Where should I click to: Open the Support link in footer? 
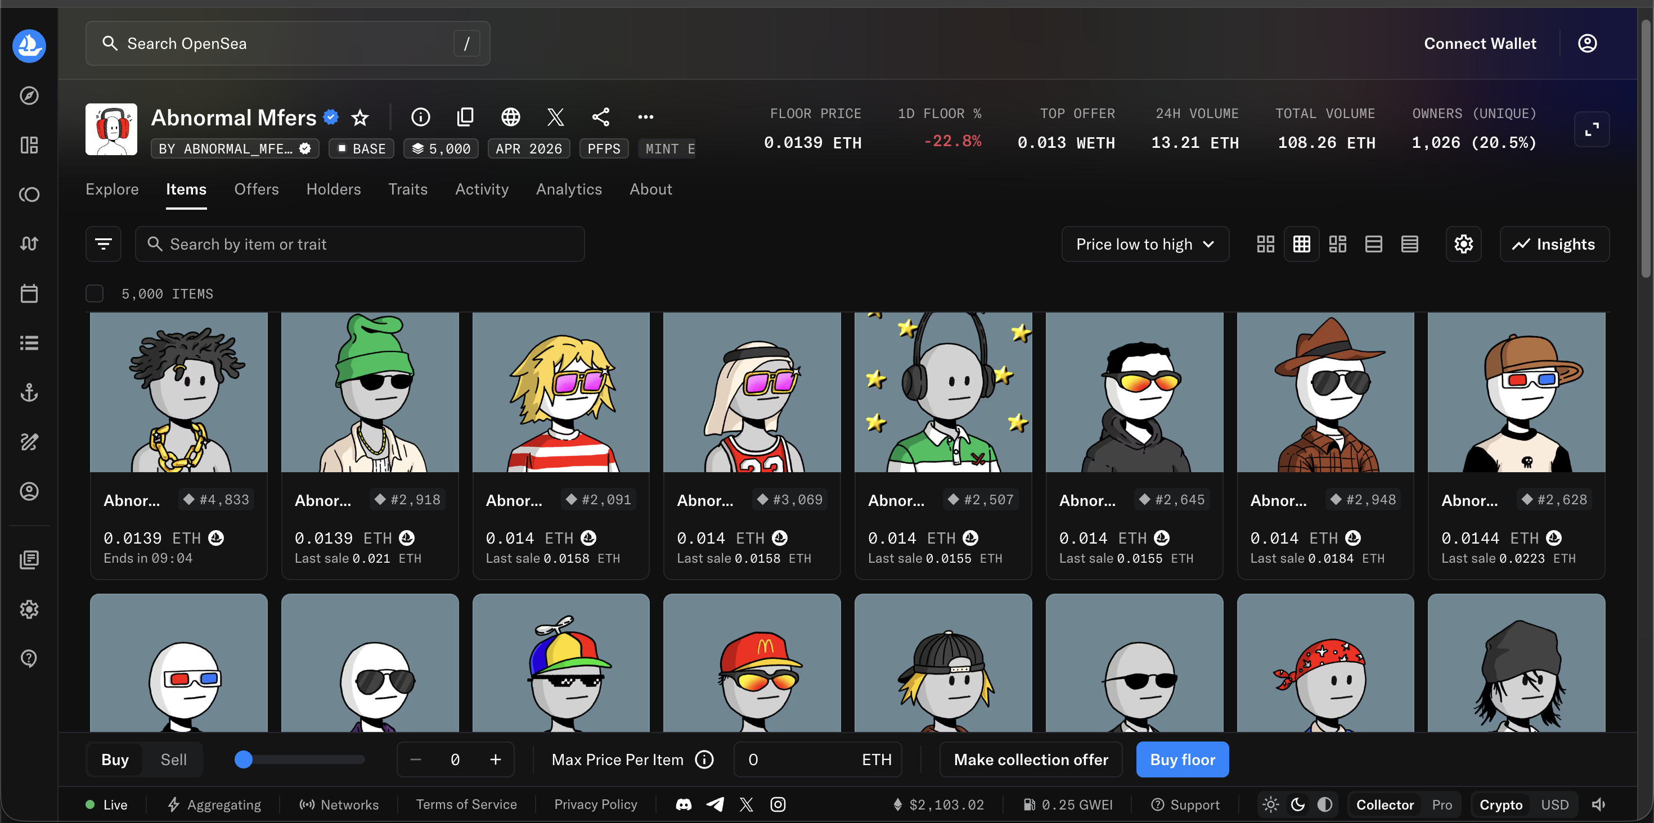pyautogui.click(x=1185, y=804)
